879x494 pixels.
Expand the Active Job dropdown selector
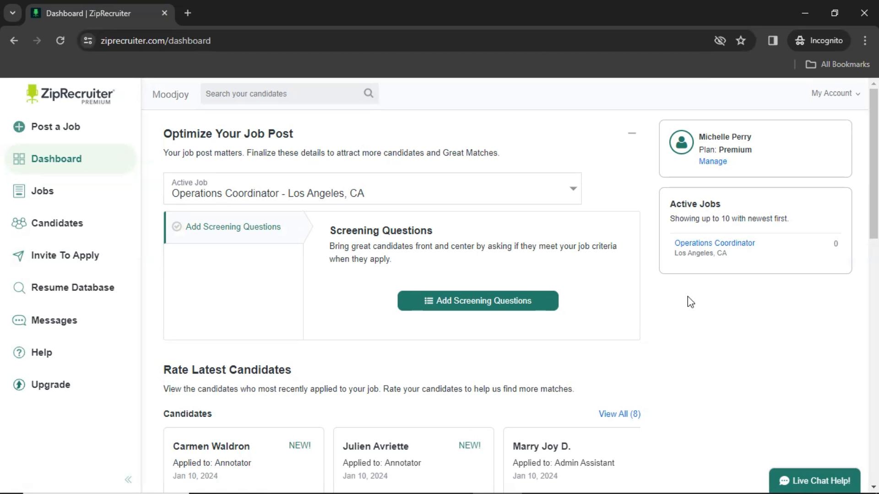click(572, 188)
